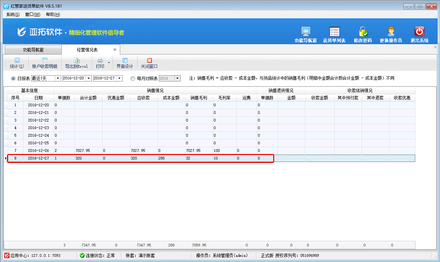The image size is (440, 262).
Task: Select the 每月对照表 radio button
Action: [x=133, y=78]
